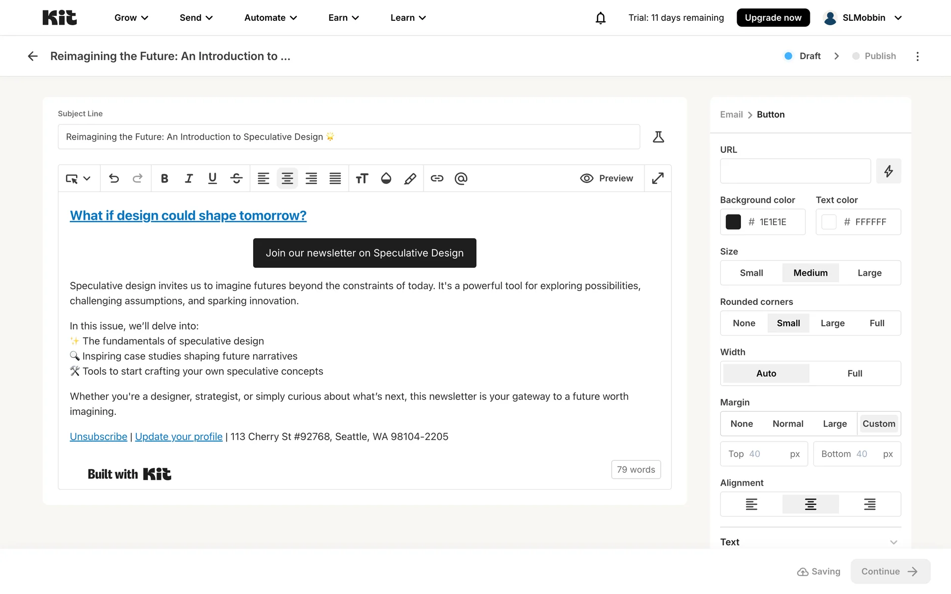Set button width to Full
951x594 pixels.
pos(854,373)
